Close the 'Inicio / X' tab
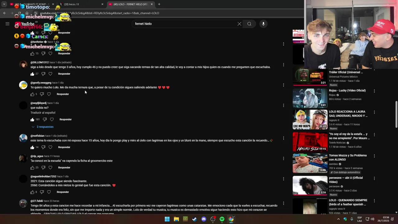Image resolution: width=398 pixels, height=224 pixels. (102, 4)
